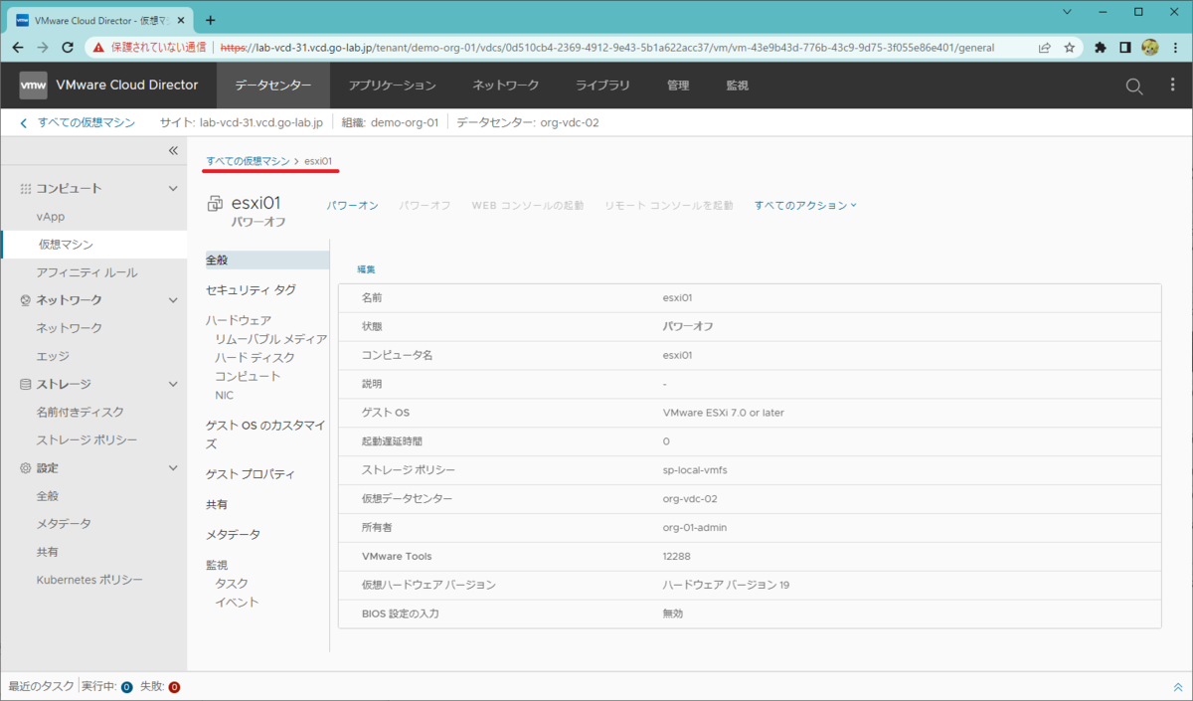Click the not-secure warning icon
The height and width of the screenshot is (701, 1193).
tap(98, 47)
